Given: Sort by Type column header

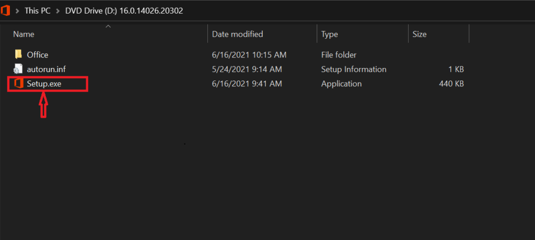Looking at the screenshot, I should (x=330, y=34).
